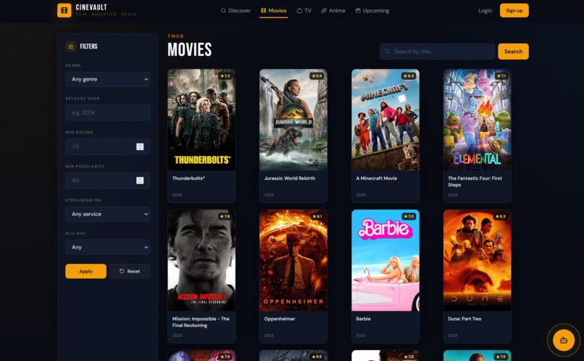Click the Filters panel icon
Image resolution: width=584 pixels, height=361 pixels.
click(x=70, y=46)
